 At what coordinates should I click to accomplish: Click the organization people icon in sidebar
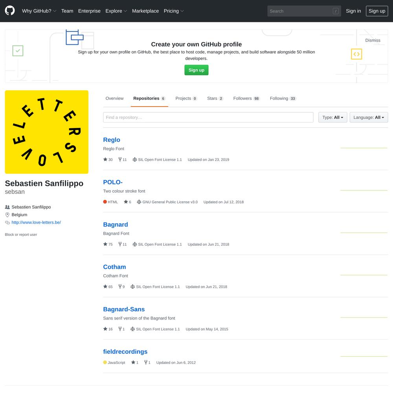pos(7,207)
